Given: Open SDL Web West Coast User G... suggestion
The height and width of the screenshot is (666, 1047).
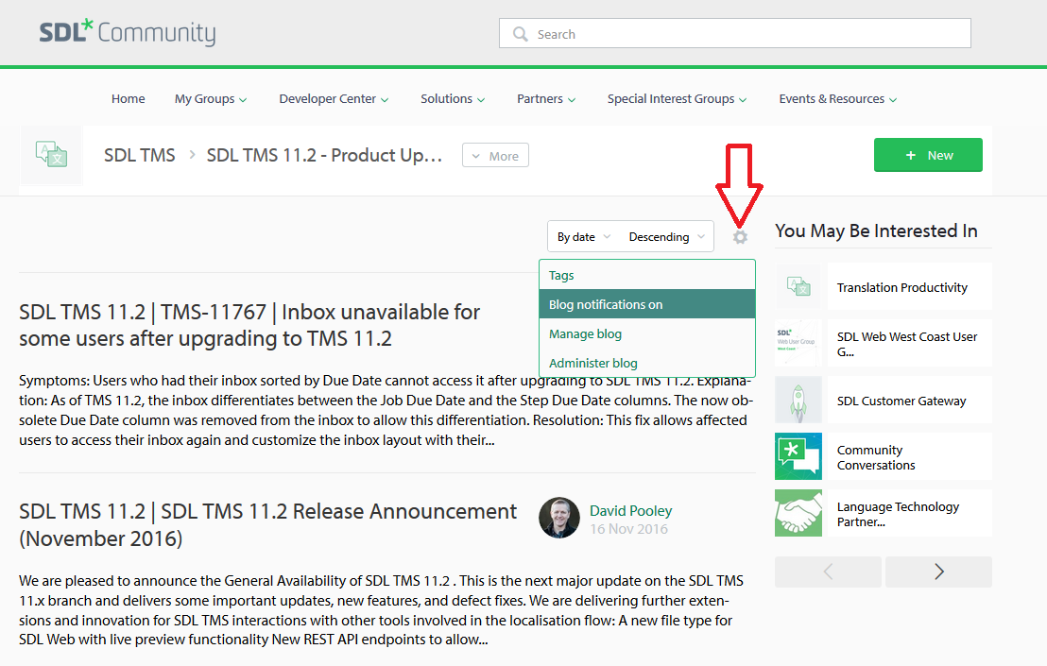Looking at the screenshot, I should [x=907, y=344].
